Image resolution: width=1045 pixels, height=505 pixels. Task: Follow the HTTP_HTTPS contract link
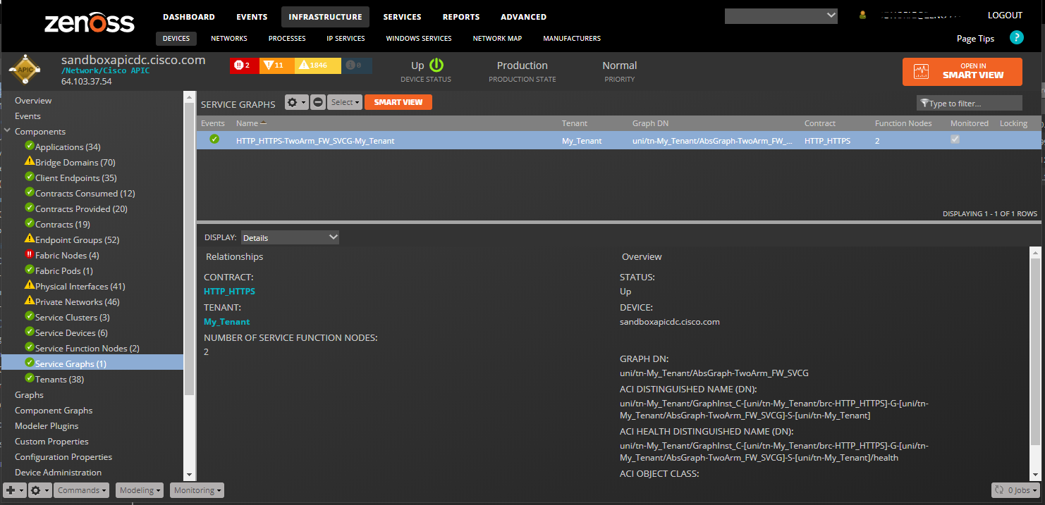coord(229,291)
